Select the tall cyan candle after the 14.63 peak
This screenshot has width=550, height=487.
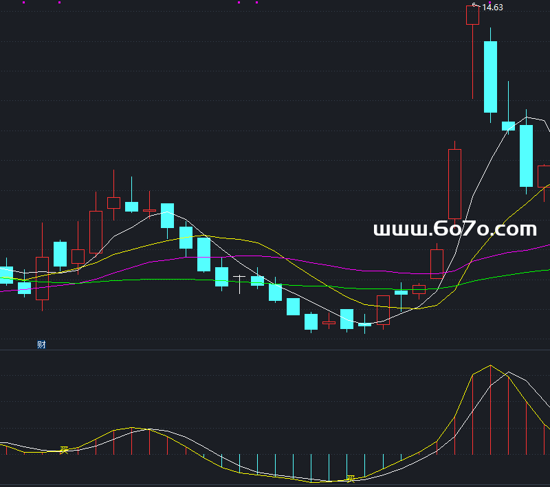click(490, 76)
